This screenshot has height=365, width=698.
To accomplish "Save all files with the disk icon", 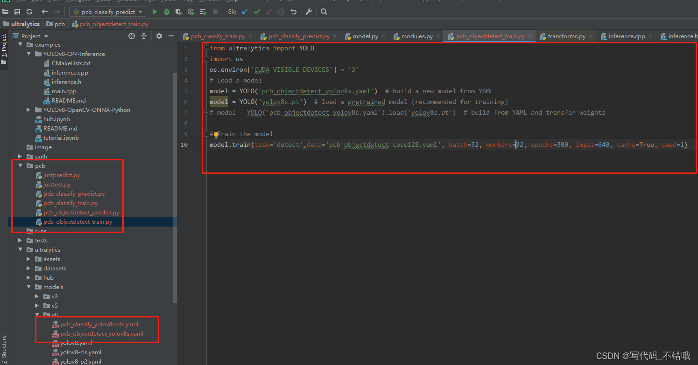I will point(17,12).
